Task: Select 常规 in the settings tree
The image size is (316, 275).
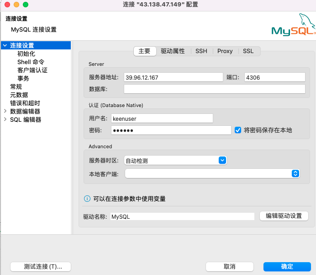Action: pyautogui.click(x=16, y=86)
